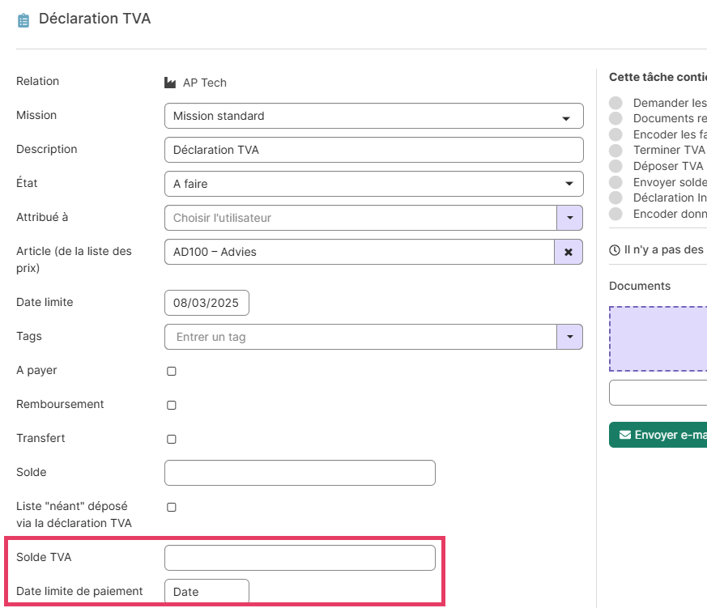Toggle the Transfert checkbox
The width and height of the screenshot is (707, 608).
172,440
